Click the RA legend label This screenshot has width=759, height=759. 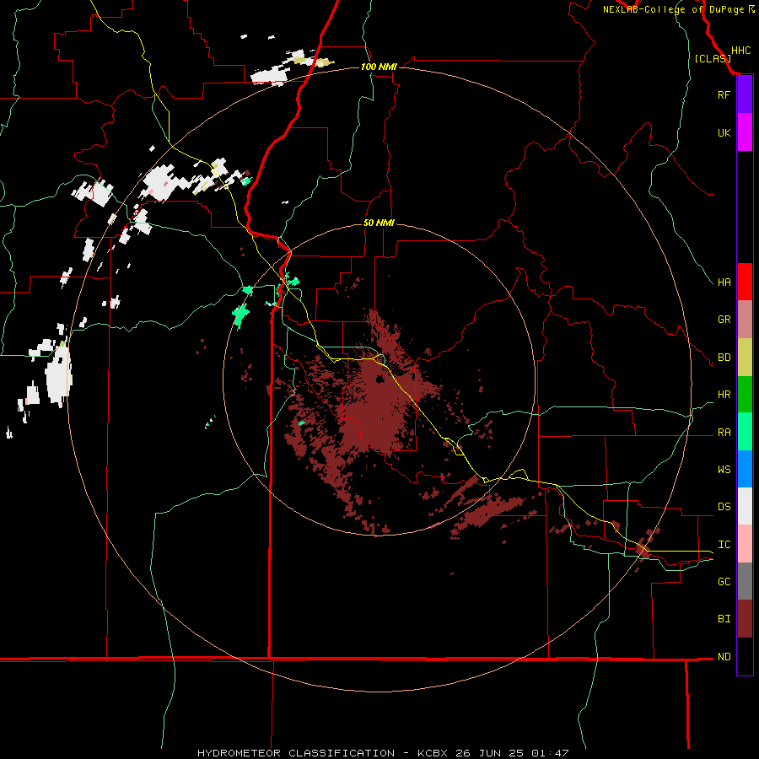coord(724,433)
